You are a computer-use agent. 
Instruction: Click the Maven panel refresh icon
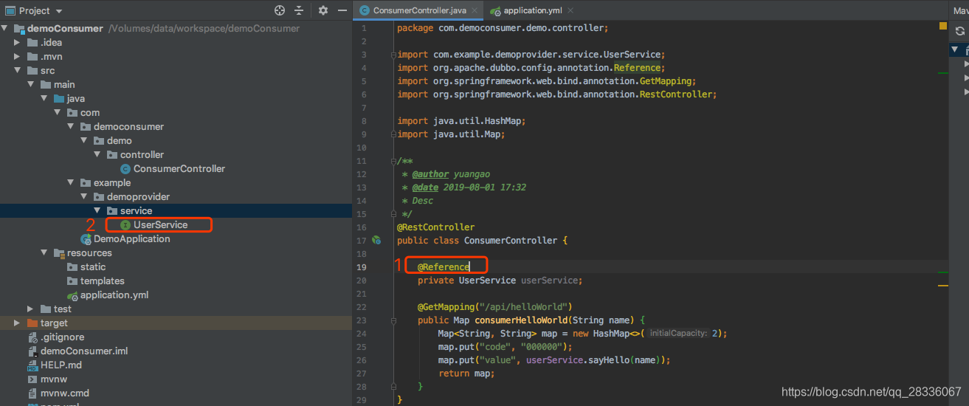[959, 31]
